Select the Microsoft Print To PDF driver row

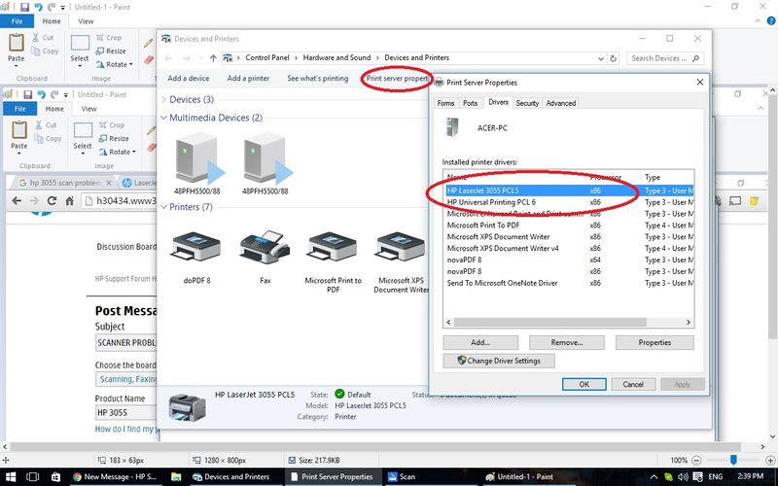pyautogui.click(x=570, y=226)
